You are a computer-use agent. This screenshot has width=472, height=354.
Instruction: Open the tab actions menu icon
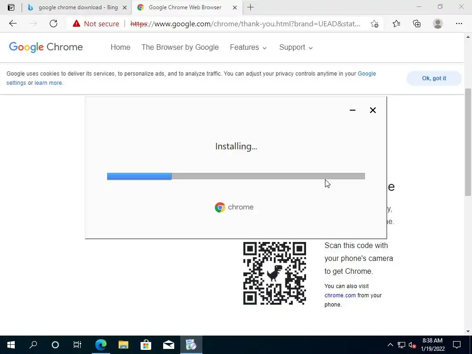click(x=11, y=7)
